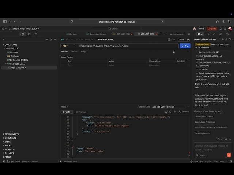
Task: Expand the MOCKS section
Action: click(3, 145)
